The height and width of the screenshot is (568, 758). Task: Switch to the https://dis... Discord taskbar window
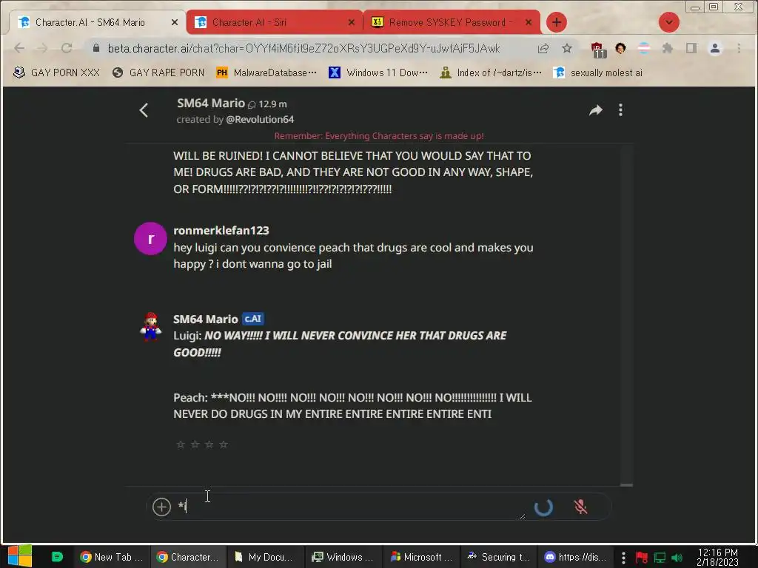pos(575,557)
